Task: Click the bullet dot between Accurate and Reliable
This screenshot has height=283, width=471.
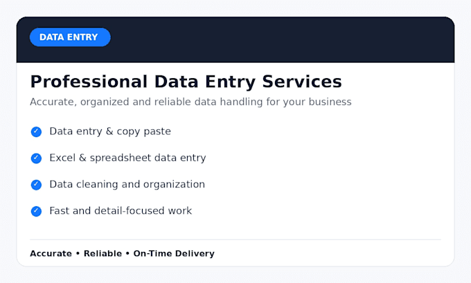Action: point(78,253)
